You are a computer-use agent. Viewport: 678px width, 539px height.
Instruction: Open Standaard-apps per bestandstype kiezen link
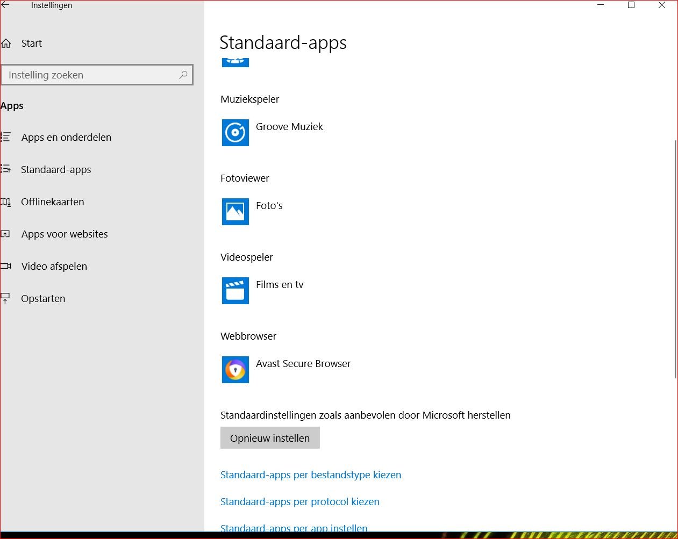point(311,475)
